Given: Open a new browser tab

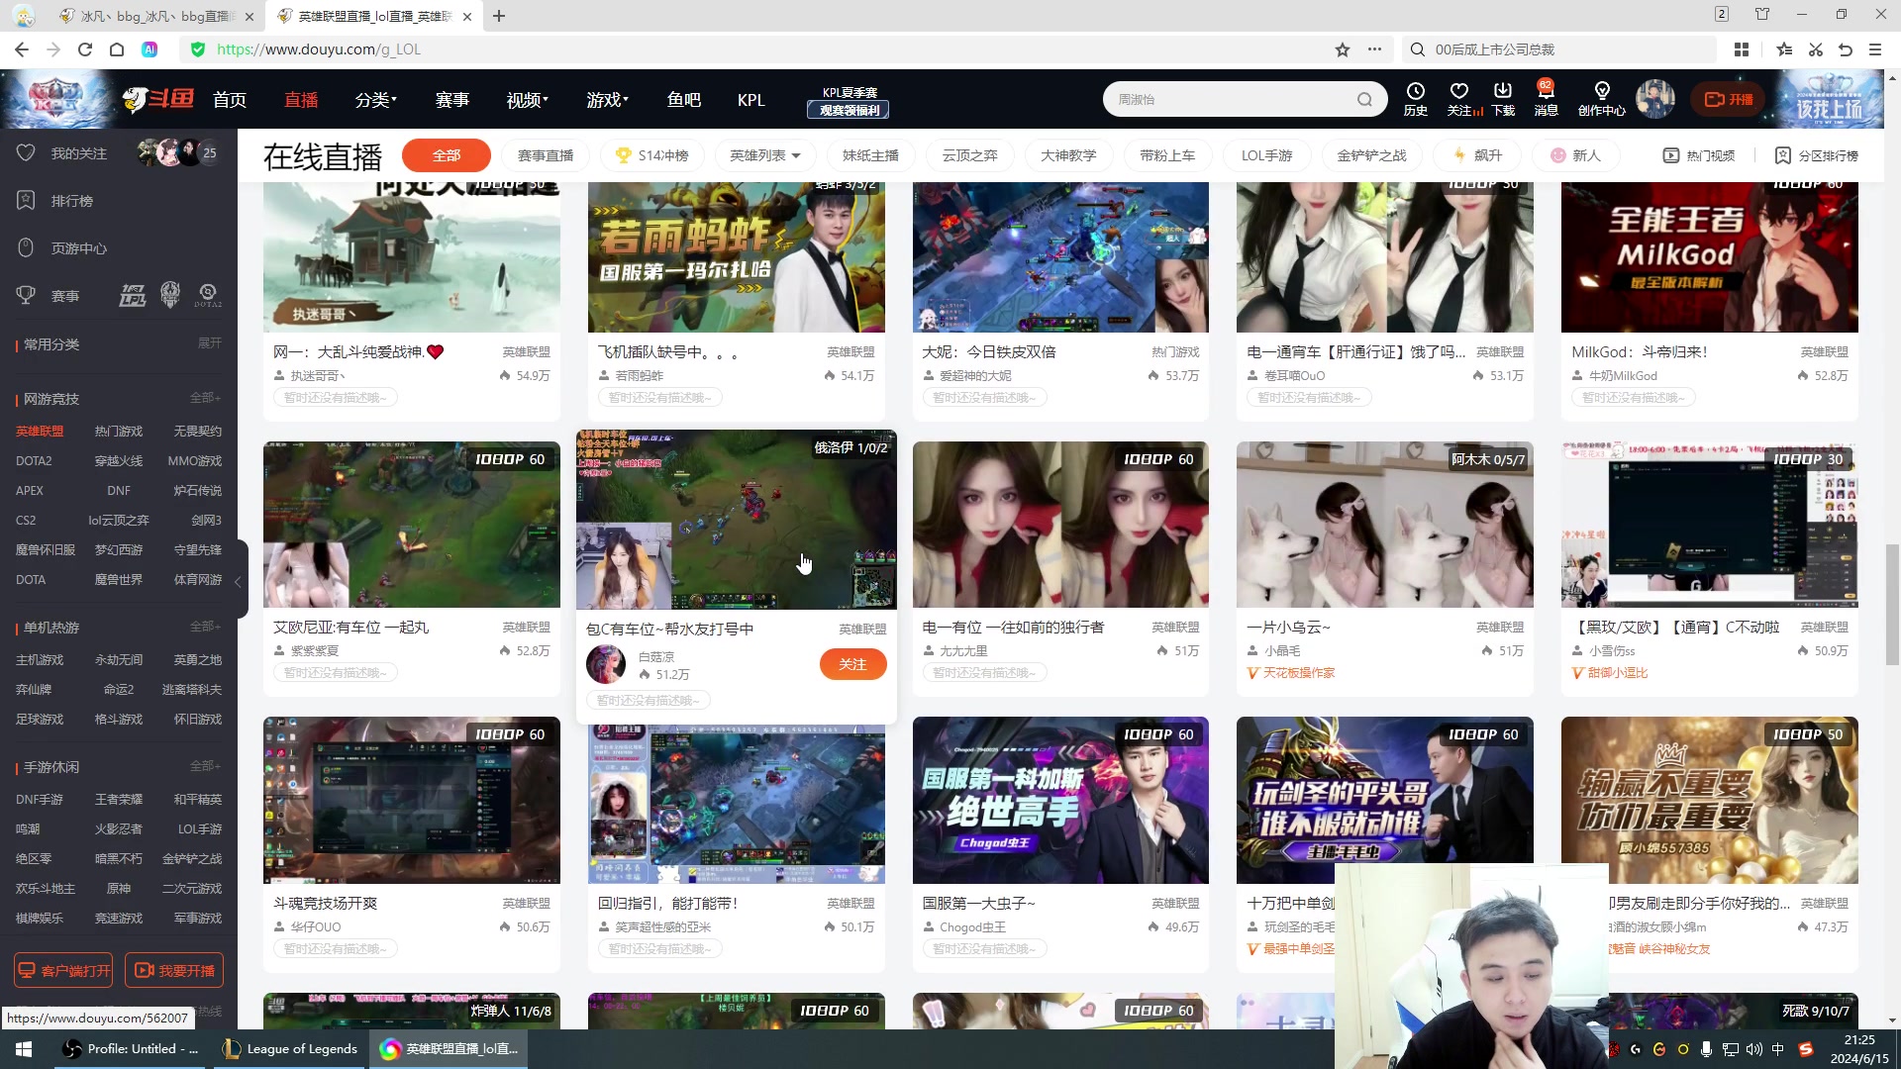Looking at the screenshot, I should point(499,16).
